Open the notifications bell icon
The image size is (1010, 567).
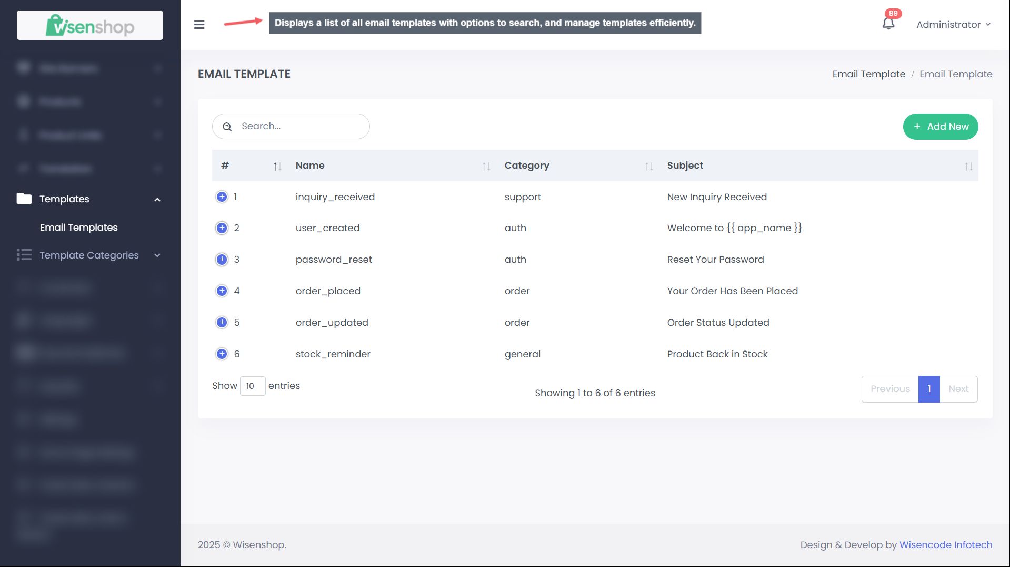tap(888, 23)
